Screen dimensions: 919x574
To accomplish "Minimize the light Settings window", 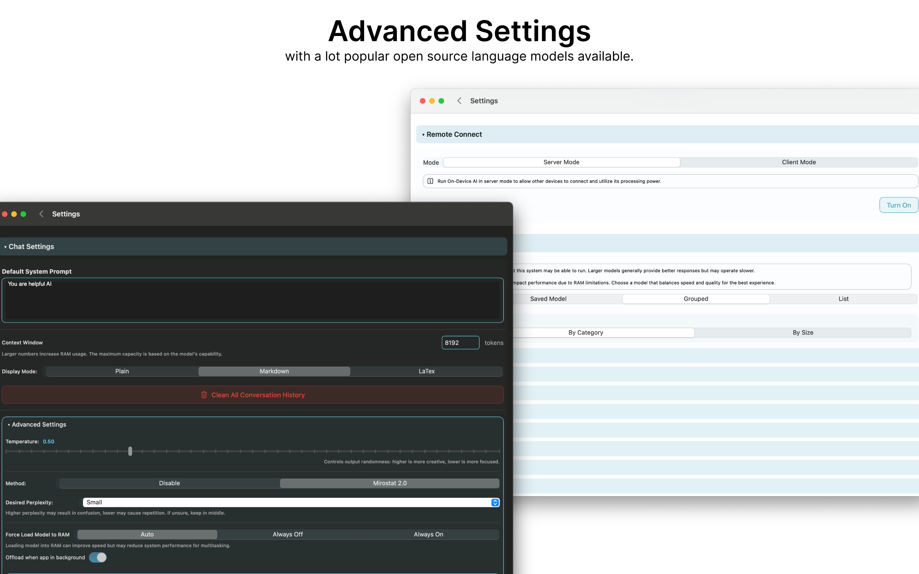I will click(x=432, y=100).
